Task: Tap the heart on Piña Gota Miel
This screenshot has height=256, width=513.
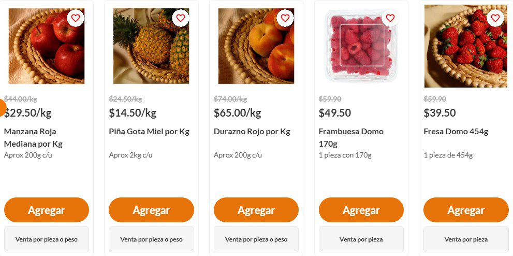Action: point(181,18)
